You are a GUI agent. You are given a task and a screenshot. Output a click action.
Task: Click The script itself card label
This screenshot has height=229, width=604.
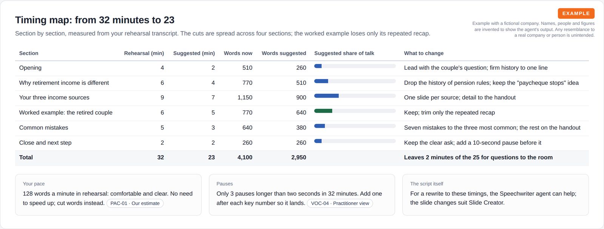tap(427, 184)
